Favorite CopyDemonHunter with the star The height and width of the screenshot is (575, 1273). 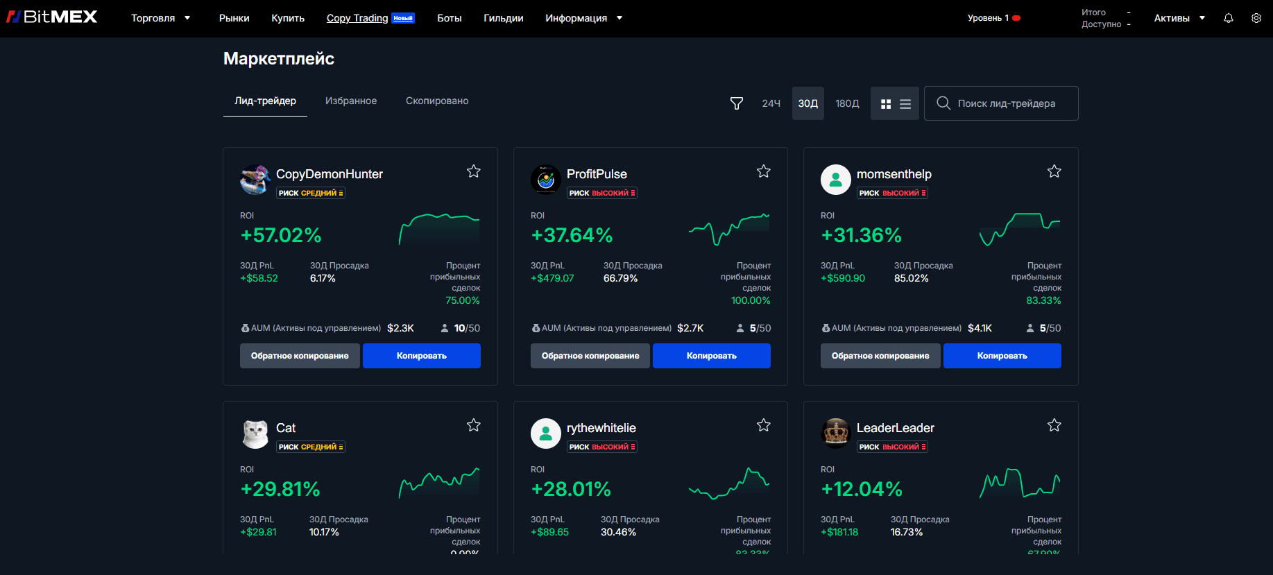click(474, 171)
